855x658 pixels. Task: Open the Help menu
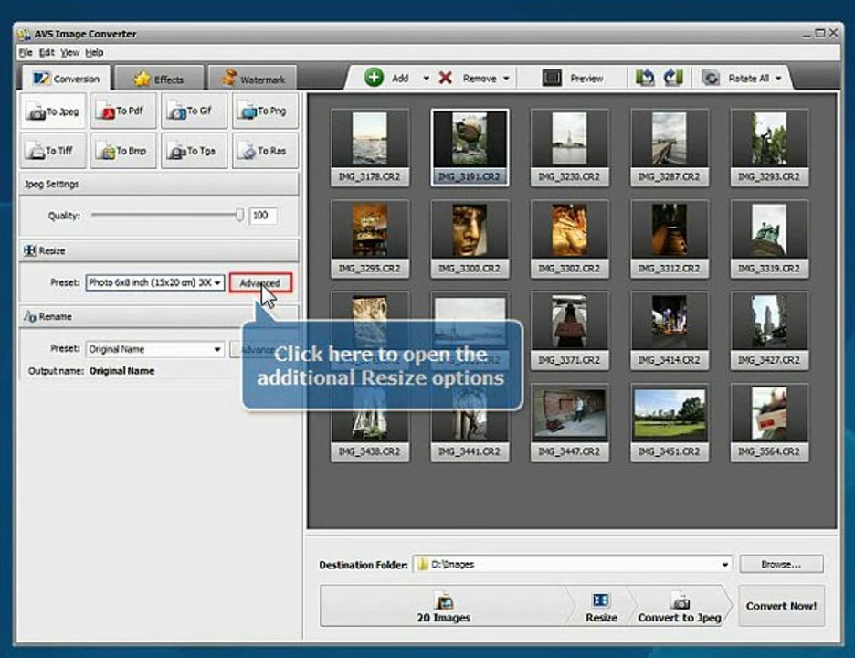coord(94,52)
